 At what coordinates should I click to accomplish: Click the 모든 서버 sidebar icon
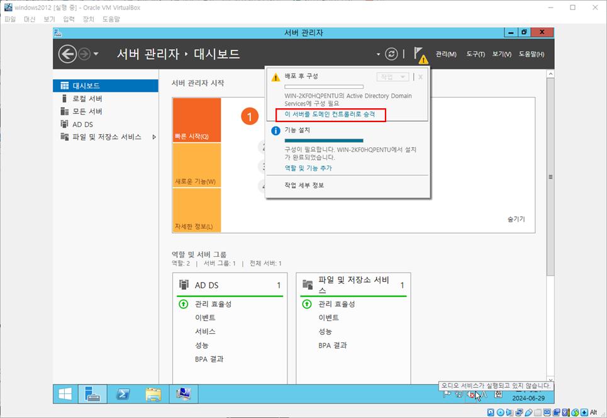tap(65, 111)
